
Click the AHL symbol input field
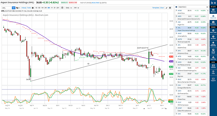click(7, 8)
